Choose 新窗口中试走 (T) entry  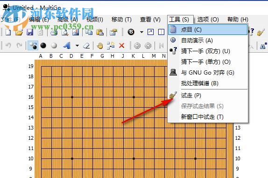[x=208, y=117]
